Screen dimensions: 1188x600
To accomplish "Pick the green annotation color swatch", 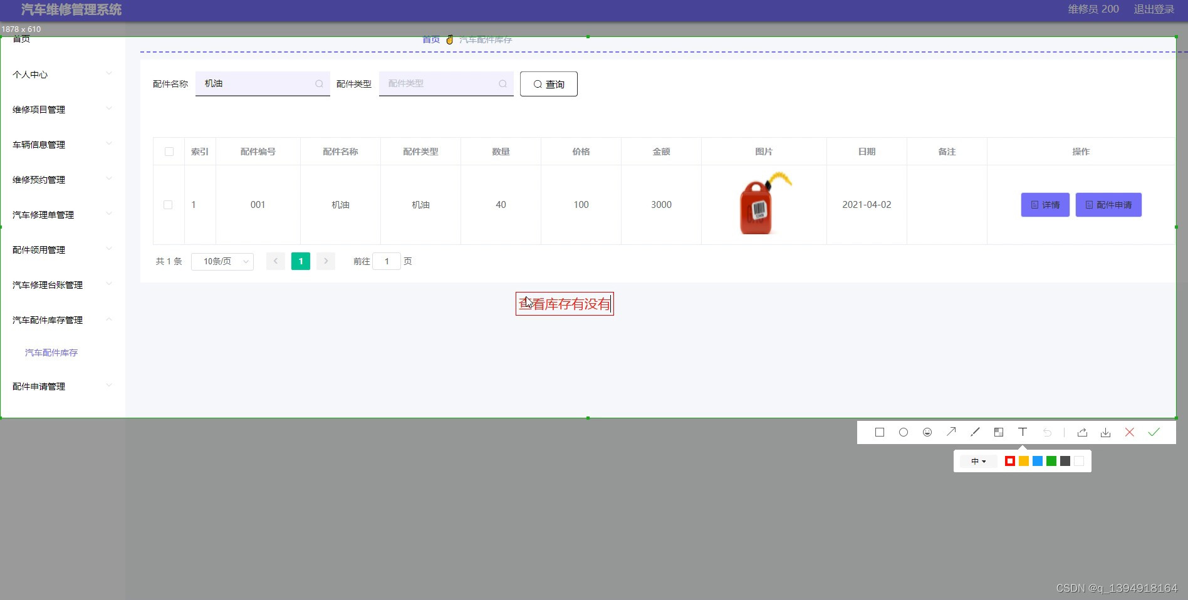I will [1051, 461].
